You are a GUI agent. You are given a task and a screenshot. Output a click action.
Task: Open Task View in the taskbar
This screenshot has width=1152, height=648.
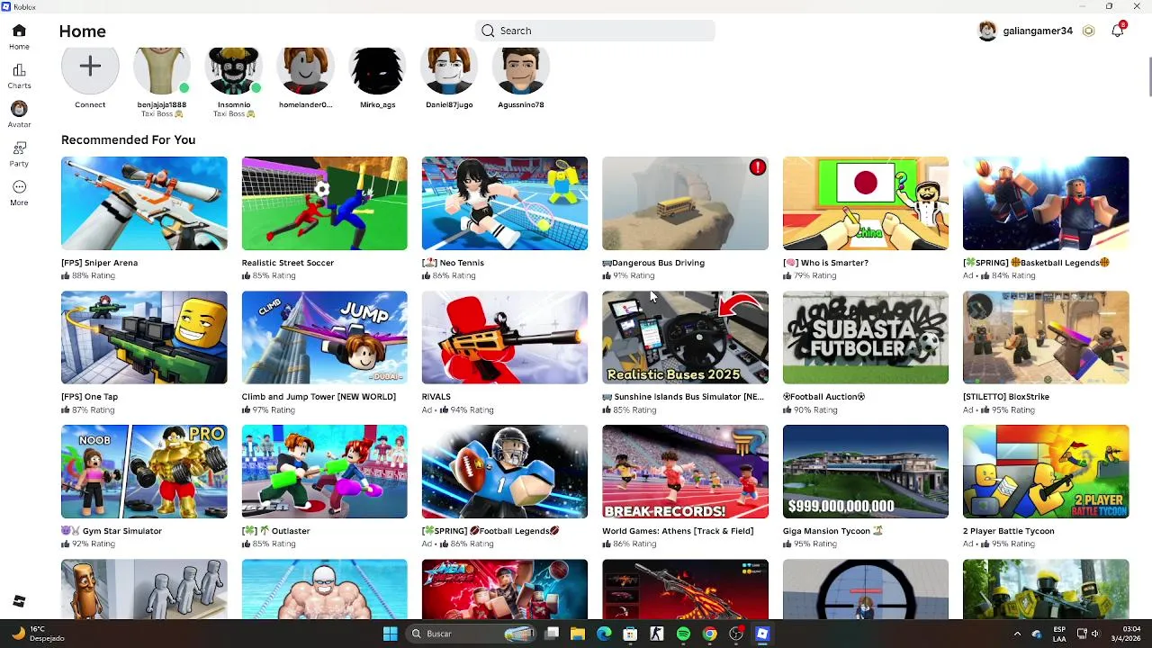(x=552, y=634)
